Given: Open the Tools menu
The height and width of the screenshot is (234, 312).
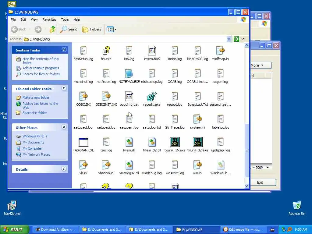Looking at the screenshot, I should (x=65, y=19).
